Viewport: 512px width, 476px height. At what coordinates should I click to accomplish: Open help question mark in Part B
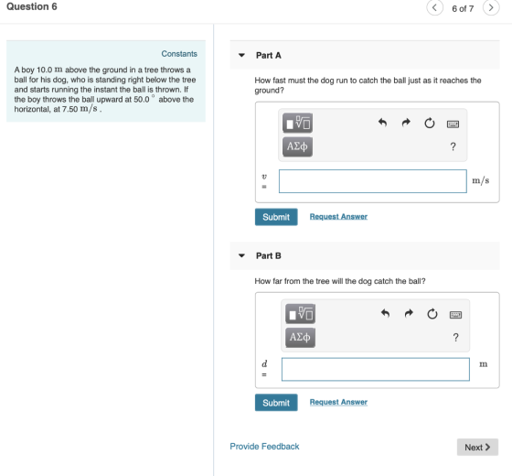click(456, 338)
